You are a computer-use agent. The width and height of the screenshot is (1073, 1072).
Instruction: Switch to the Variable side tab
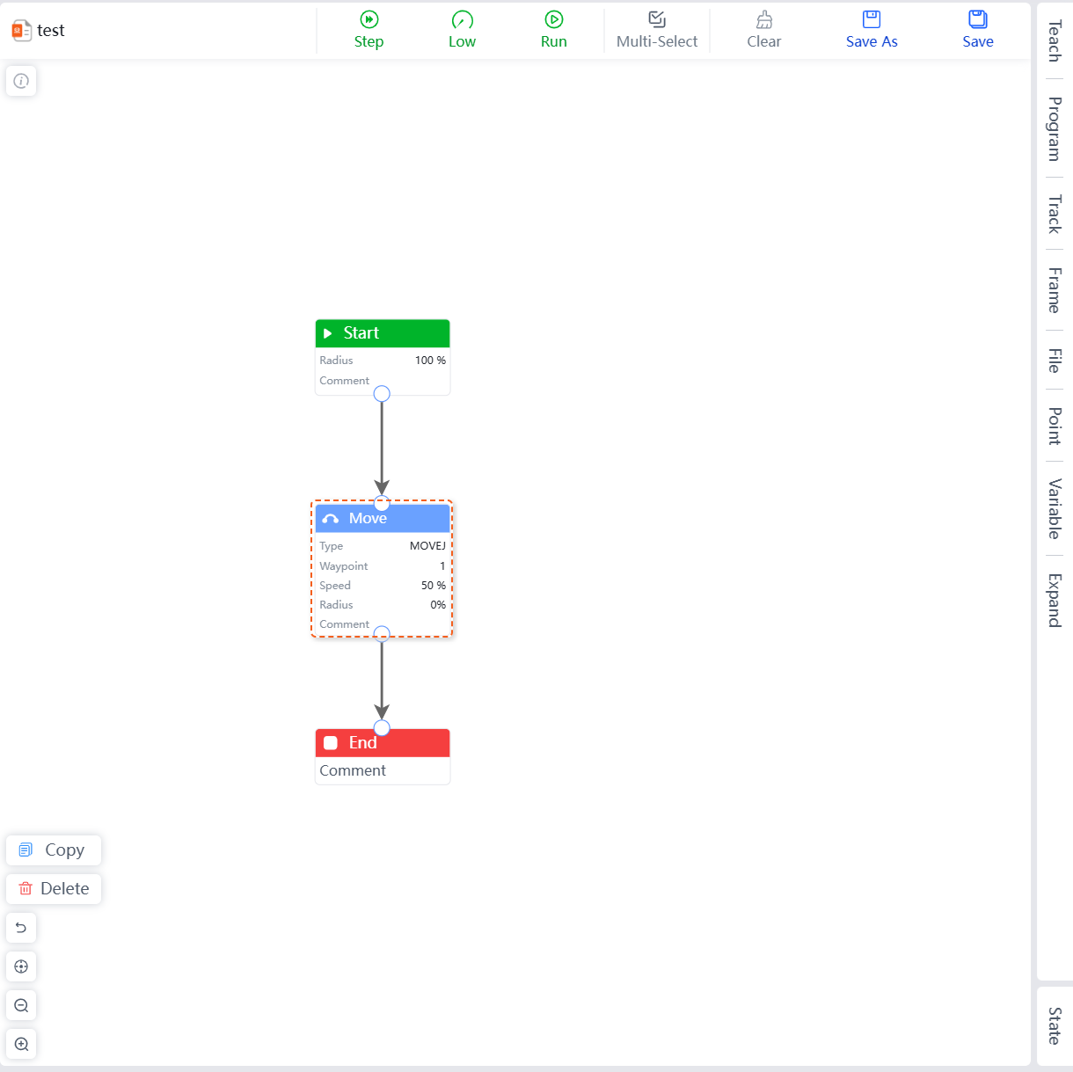click(x=1054, y=508)
